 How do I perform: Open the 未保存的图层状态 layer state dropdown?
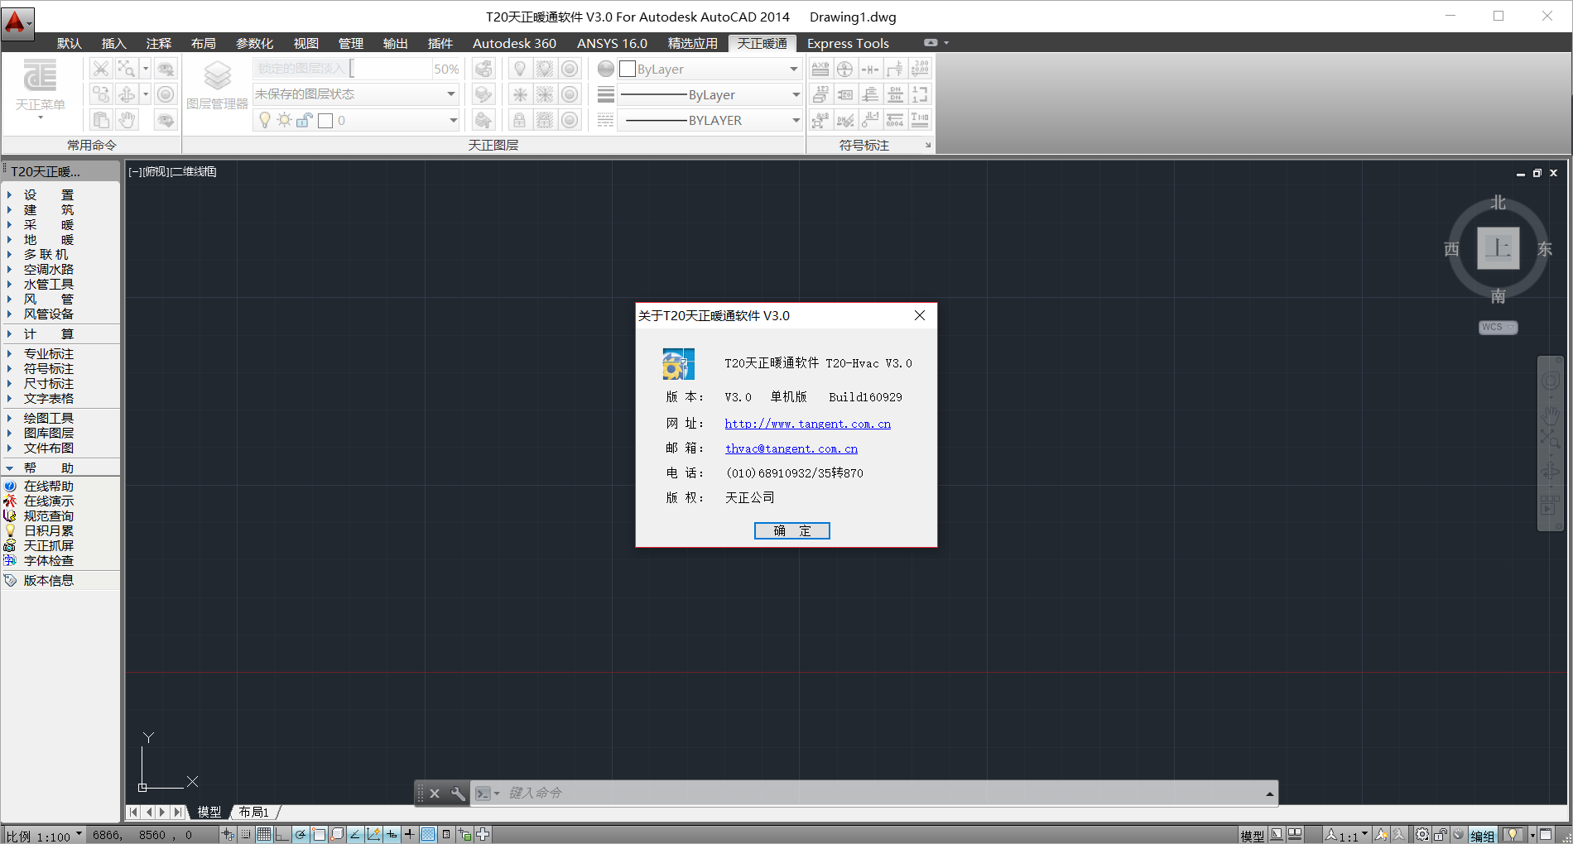(x=356, y=94)
